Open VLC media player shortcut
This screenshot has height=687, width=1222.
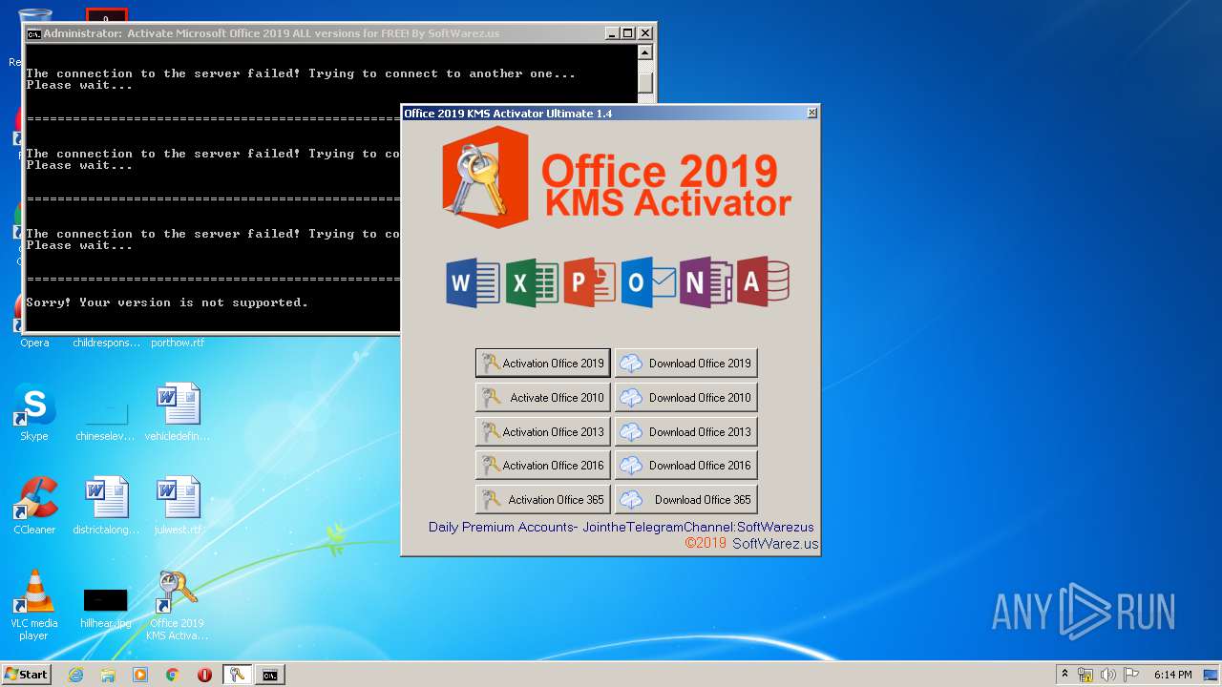click(x=34, y=605)
